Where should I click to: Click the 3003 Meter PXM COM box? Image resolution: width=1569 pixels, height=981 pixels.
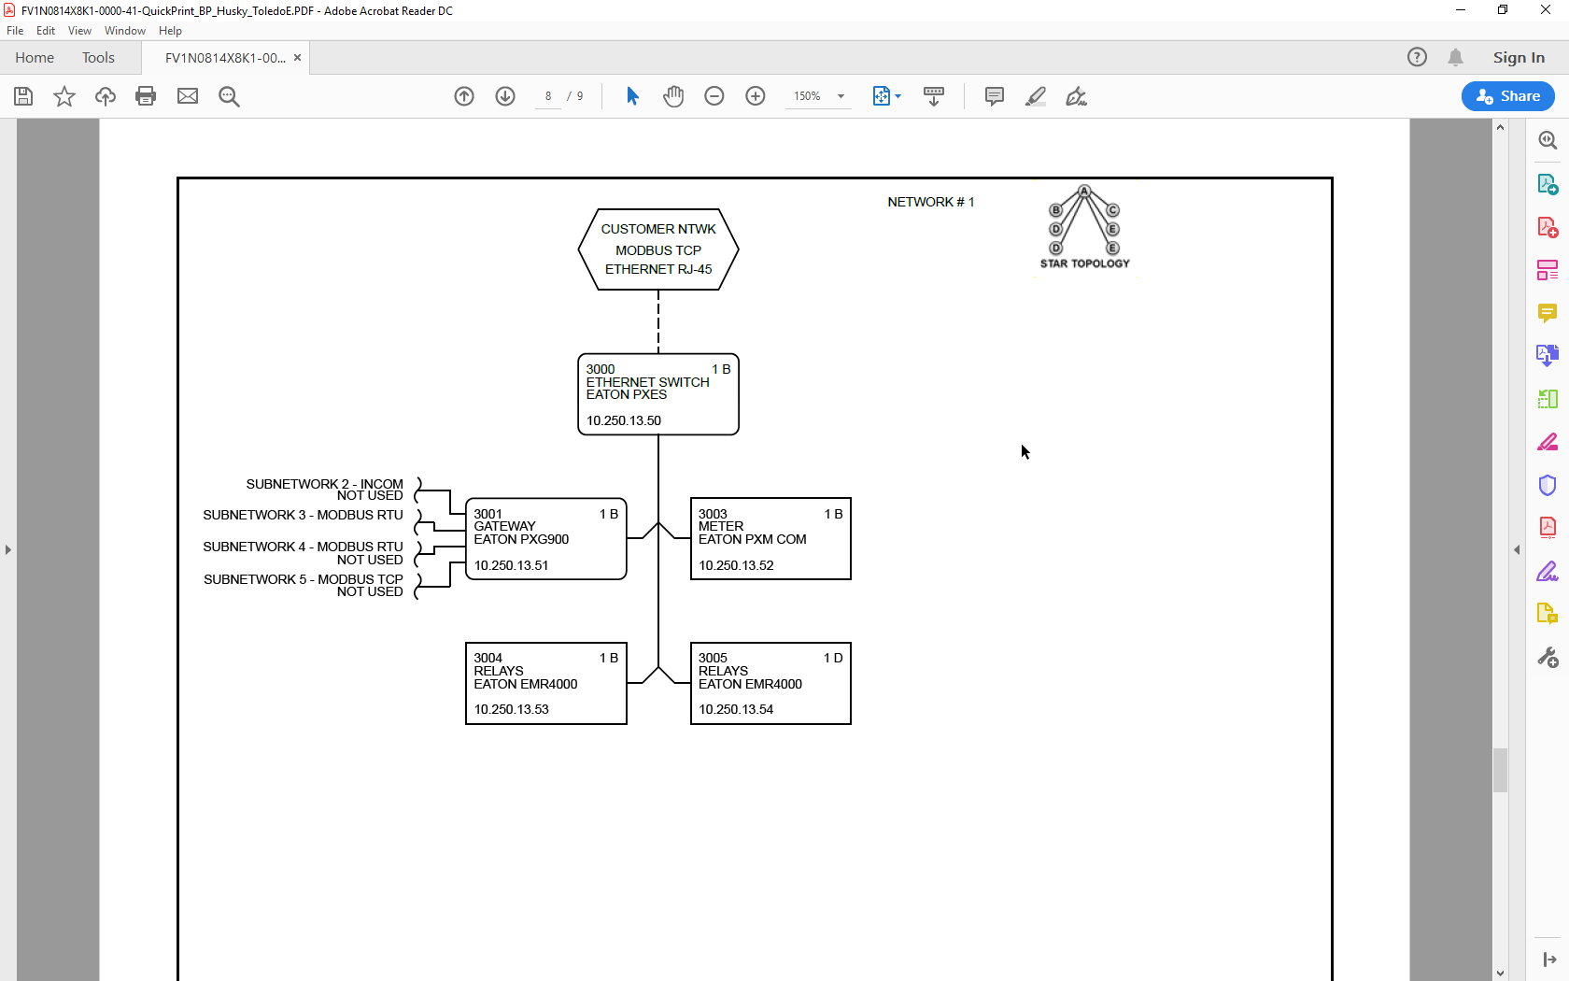(770, 539)
